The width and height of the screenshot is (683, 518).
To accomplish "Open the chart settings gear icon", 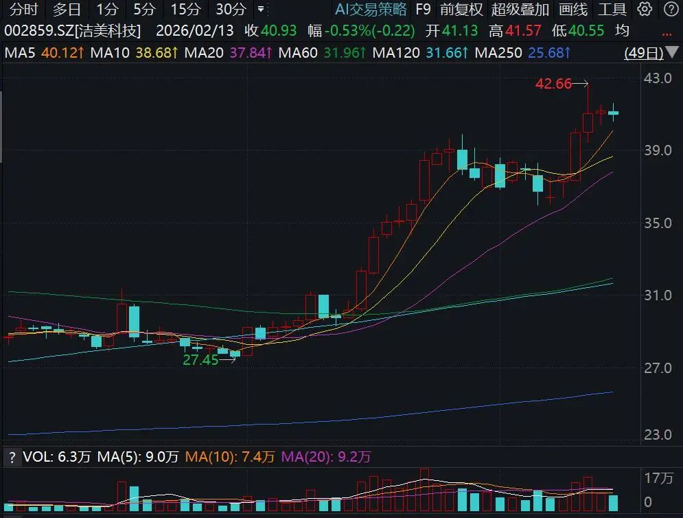I will click(x=645, y=9).
